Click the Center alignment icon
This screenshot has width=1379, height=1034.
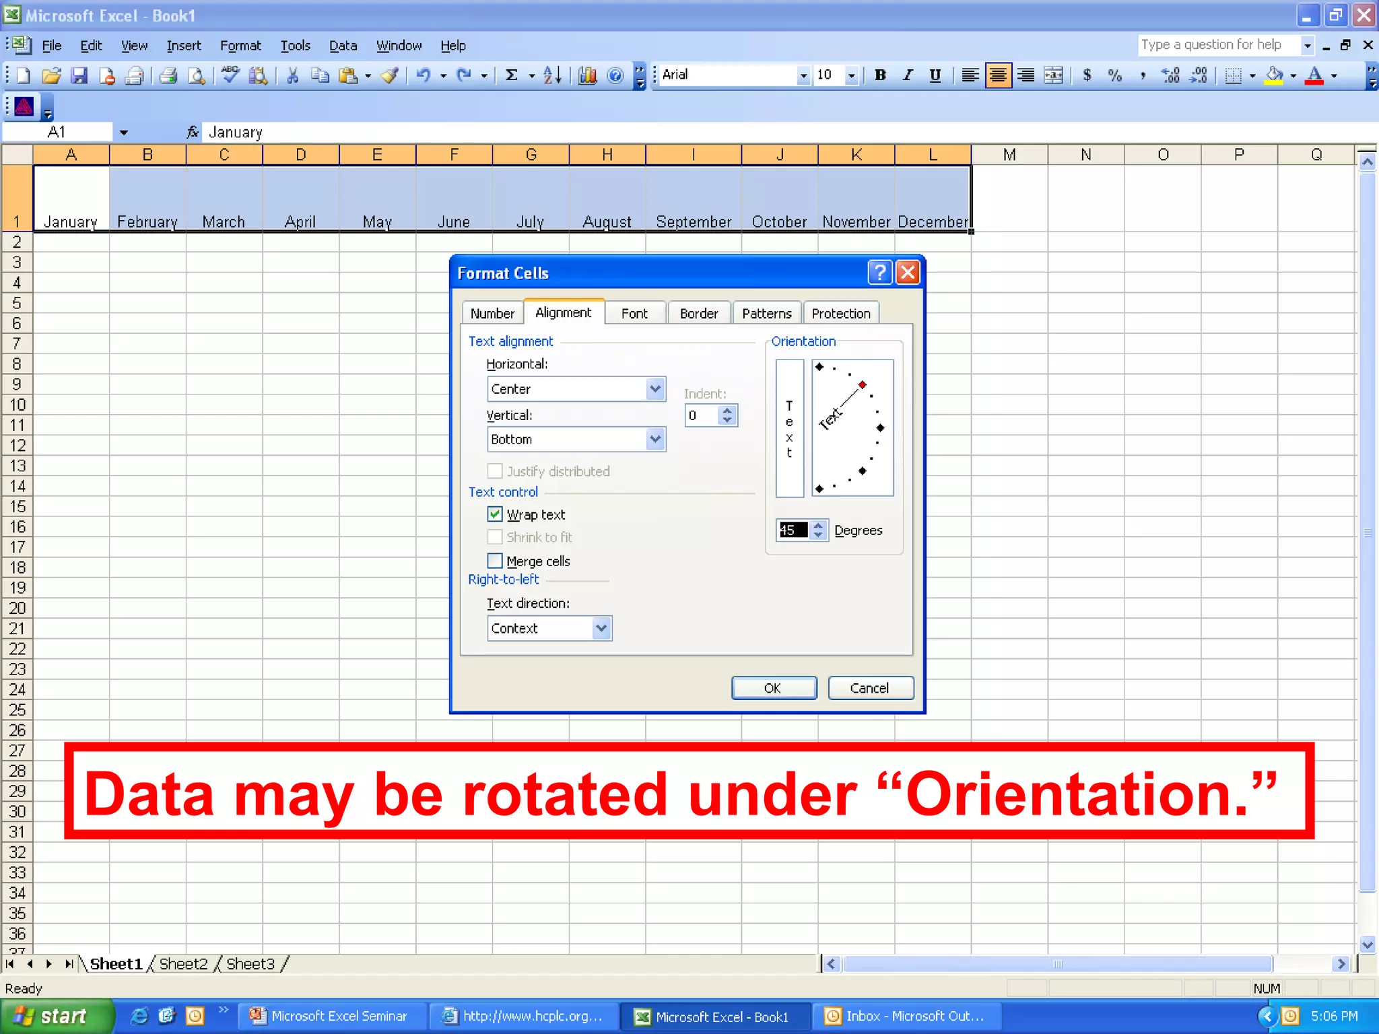[x=998, y=75]
